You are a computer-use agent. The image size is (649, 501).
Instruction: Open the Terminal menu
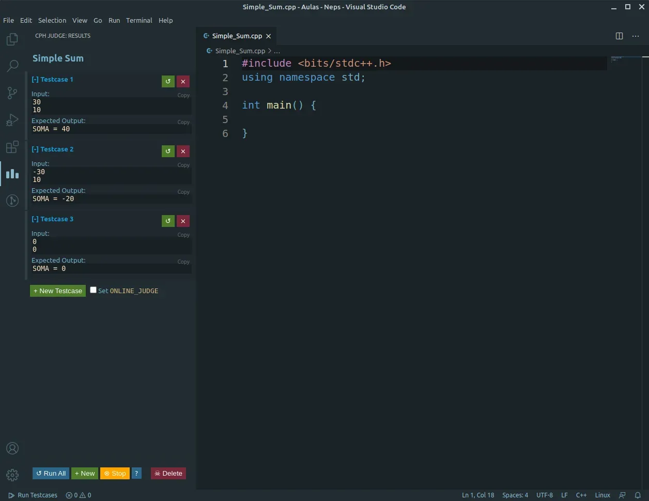[139, 20]
